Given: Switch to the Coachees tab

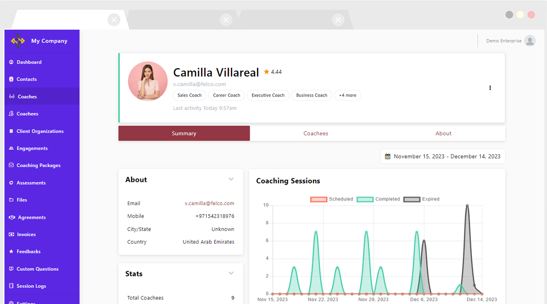Looking at the screenshot, I should pyautogui.click(x=316, y=133).
